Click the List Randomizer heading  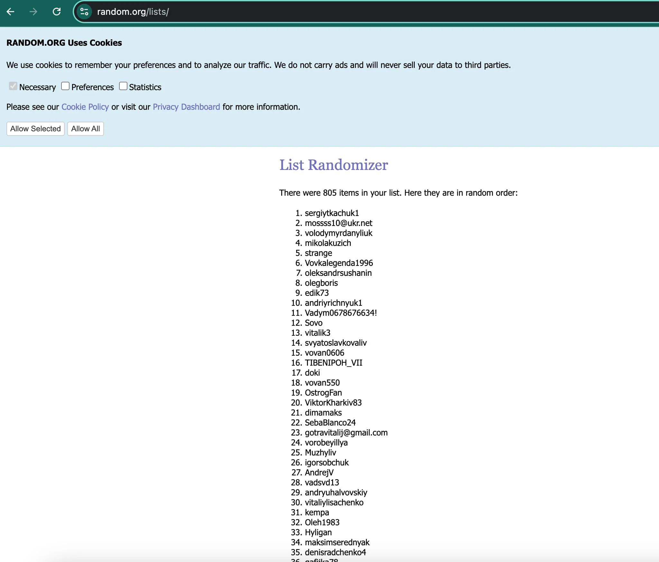[x=333, y=165]
